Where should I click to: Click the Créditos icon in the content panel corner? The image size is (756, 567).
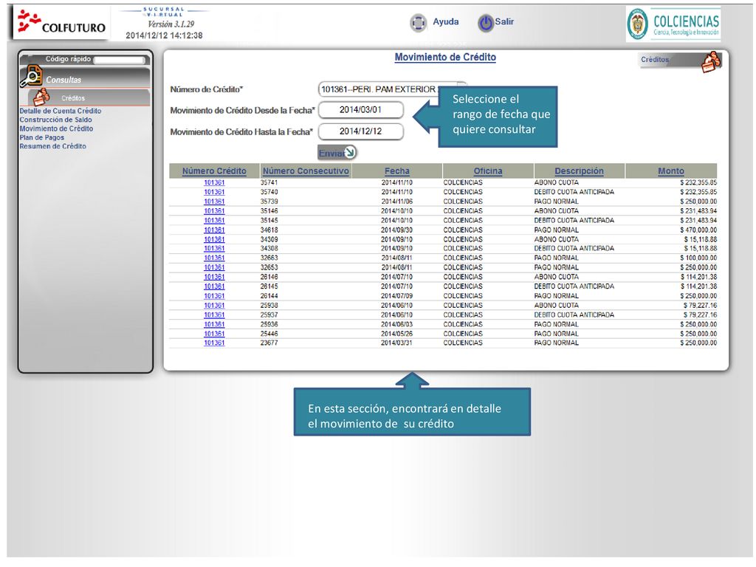pos(711,62)
